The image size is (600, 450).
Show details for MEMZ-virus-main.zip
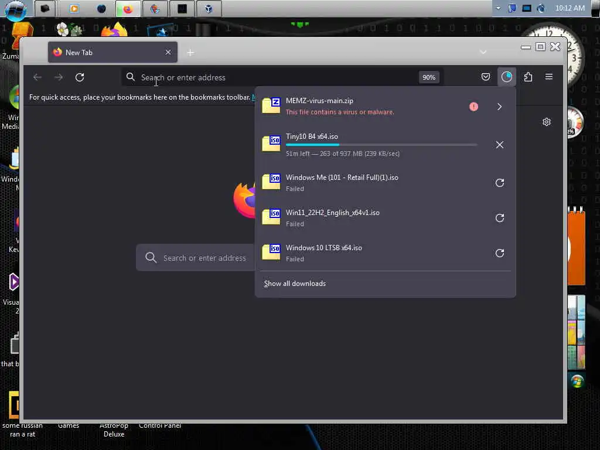pos(499,107)
